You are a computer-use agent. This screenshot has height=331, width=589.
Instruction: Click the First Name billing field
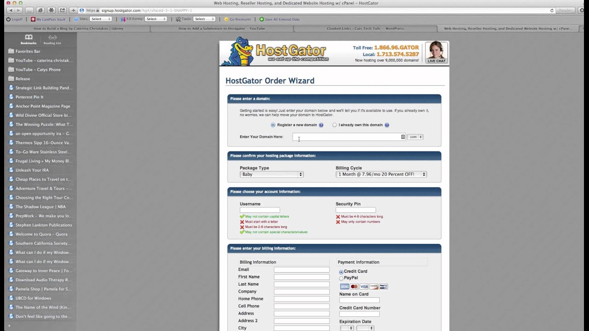pyautogui.click(x=302, y=277)
